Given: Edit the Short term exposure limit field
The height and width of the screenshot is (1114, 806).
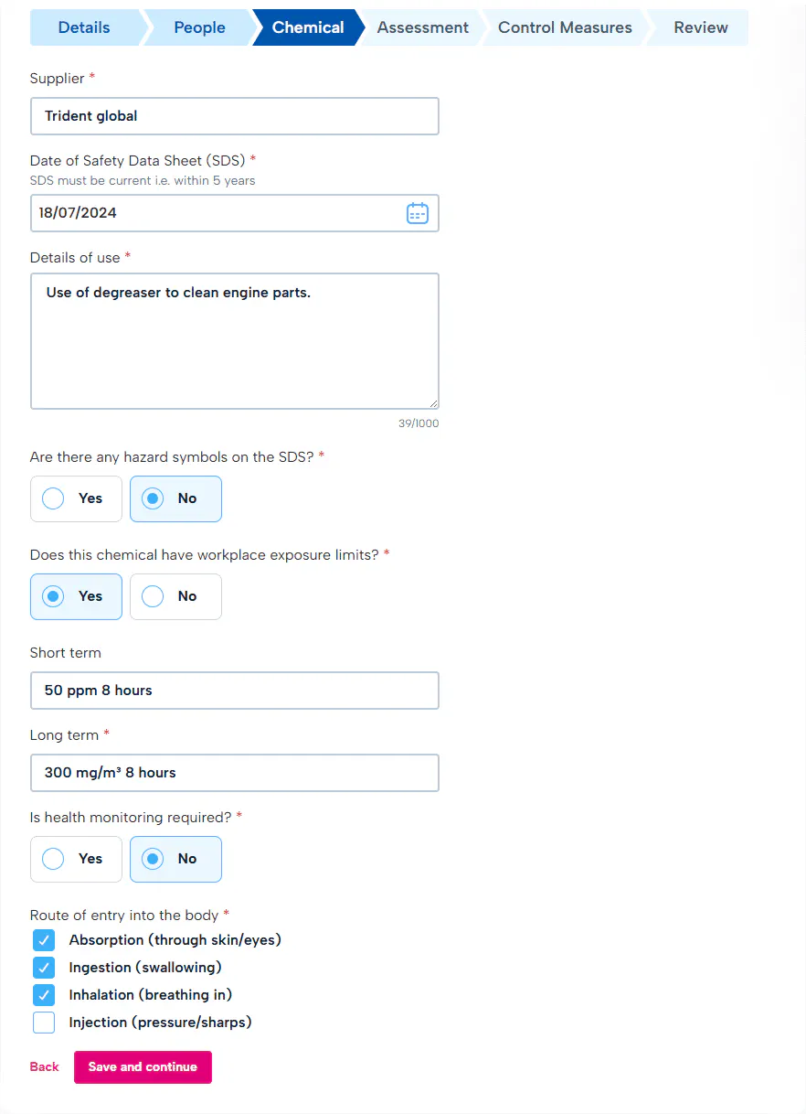Looking at the screenshot, I should pyautogui.click(x=235, y=691).
